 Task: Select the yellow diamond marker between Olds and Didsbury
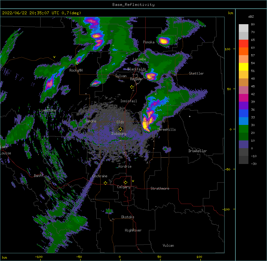[120, 129]
